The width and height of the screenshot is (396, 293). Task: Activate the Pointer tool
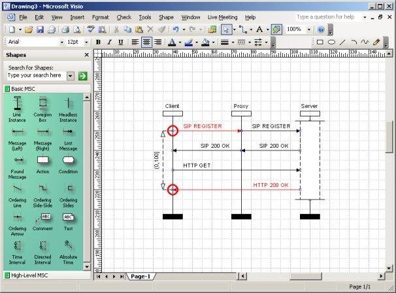pyautogui.click(x=226, y=29)
